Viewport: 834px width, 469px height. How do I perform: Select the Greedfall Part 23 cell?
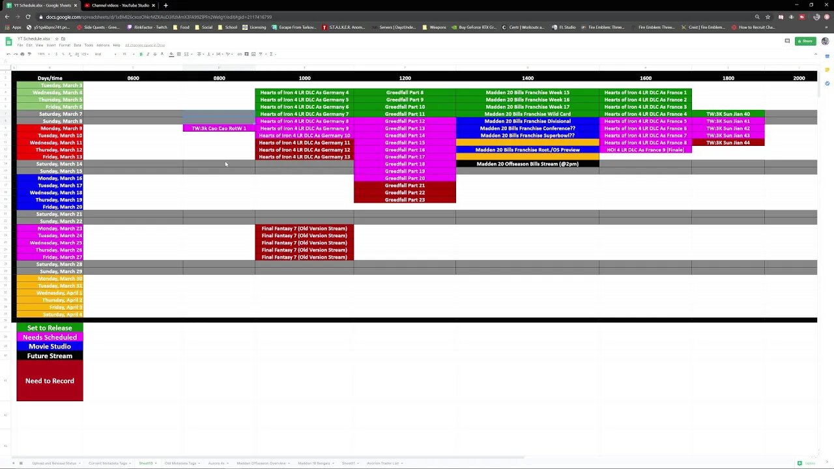(405, 200)
